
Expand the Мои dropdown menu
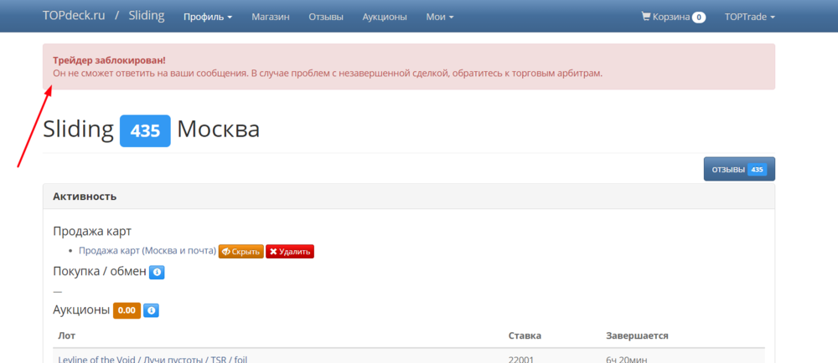pos(440,17)
